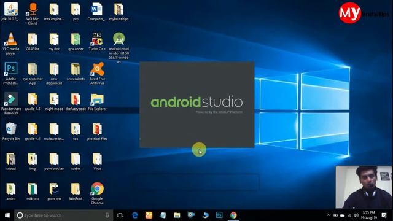Open the clock showing 3:55 PM
Image resolution: width=393 pixels, height=221 pixels.
[368, 215]
